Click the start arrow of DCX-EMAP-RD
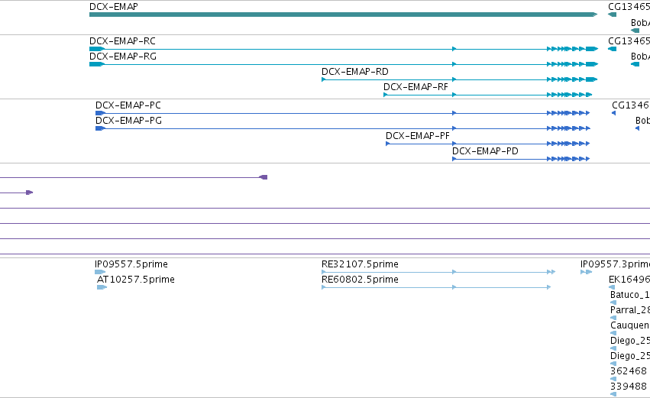Viewport: 650px width, 398px height. pyautogui.click(x=324, y=79)
